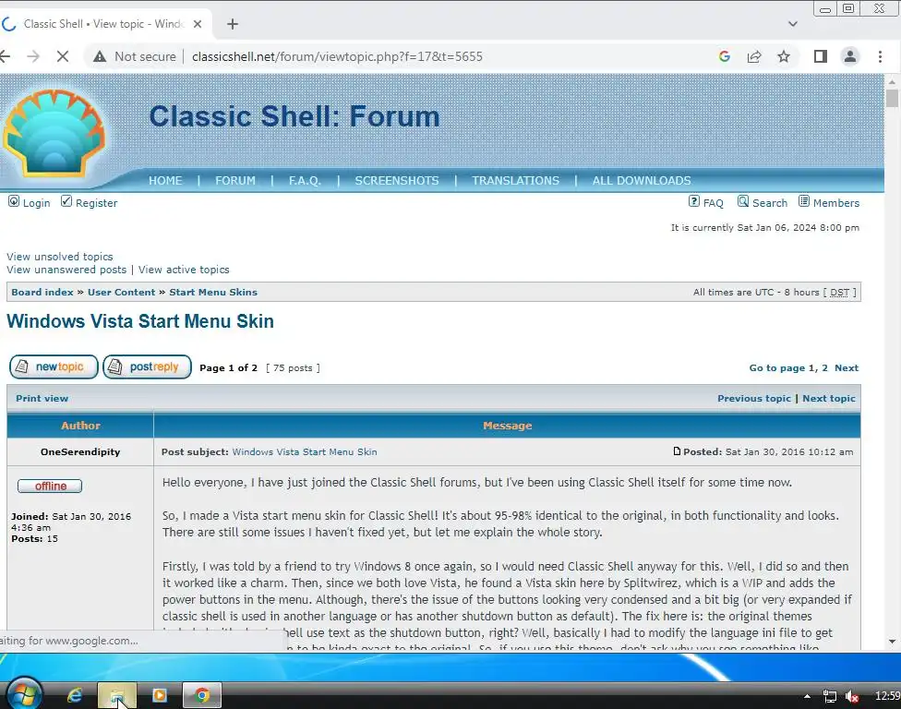The image size is (901, 709).
Task: Click the DST abbreviation
Action: [839, 292]
